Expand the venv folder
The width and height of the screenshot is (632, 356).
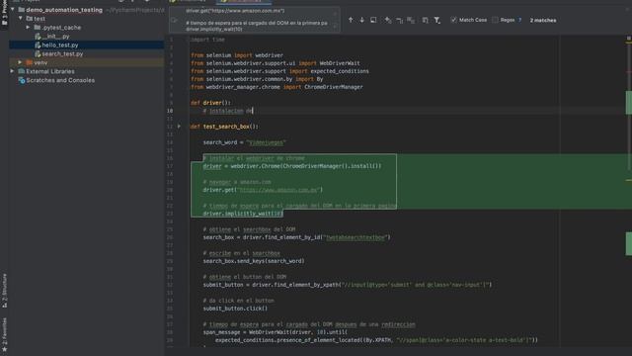tap(20, 62)
